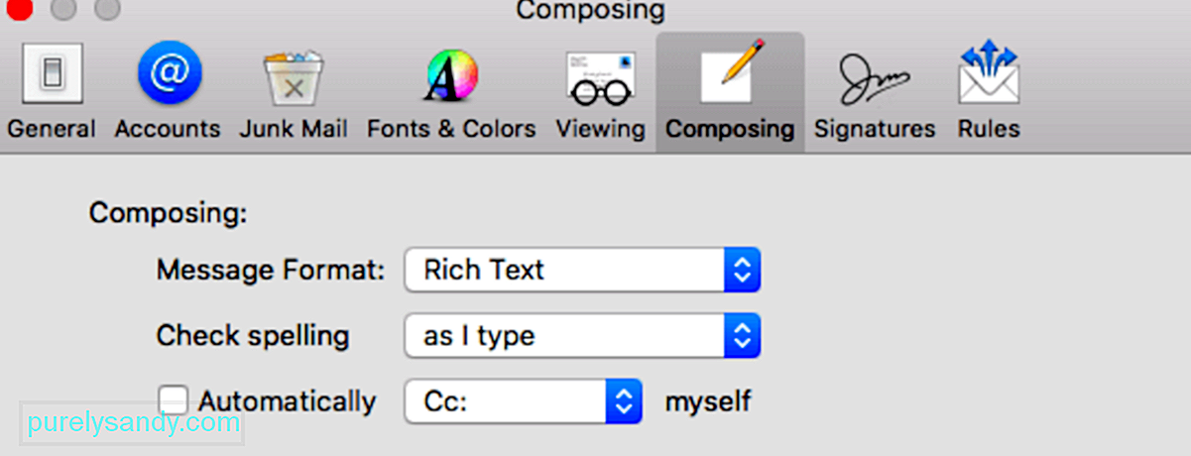Open the General preferences switch icon

(52, 75)
